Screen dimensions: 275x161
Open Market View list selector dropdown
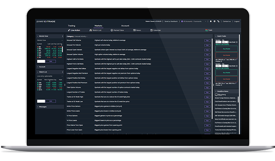point(50,40)
